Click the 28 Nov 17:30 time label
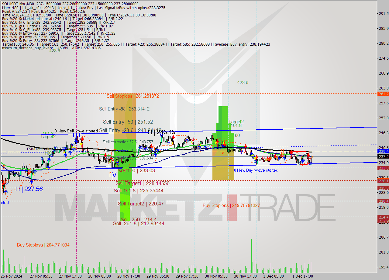 pos(129,276)
